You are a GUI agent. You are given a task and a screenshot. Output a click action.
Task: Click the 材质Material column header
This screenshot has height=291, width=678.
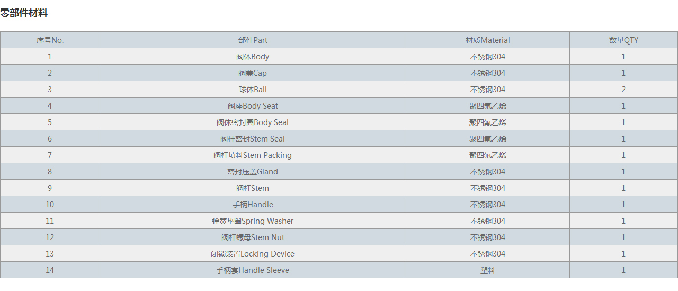(x=487, y=40)
